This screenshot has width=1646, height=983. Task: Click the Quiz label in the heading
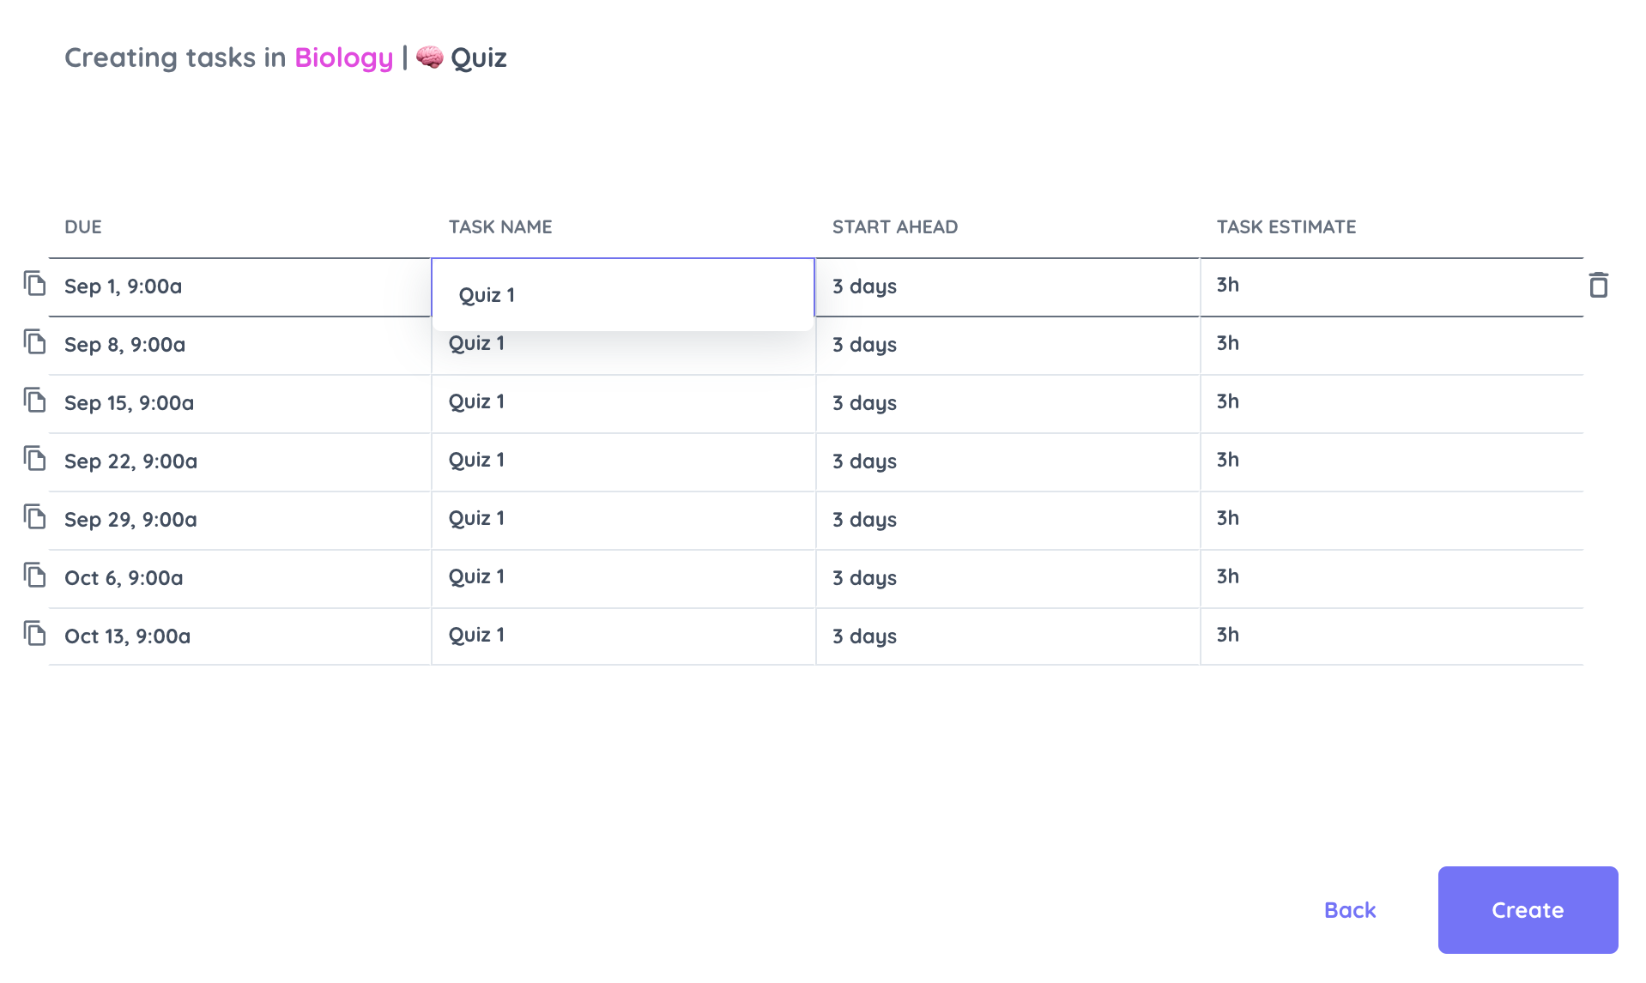[478, 57]
